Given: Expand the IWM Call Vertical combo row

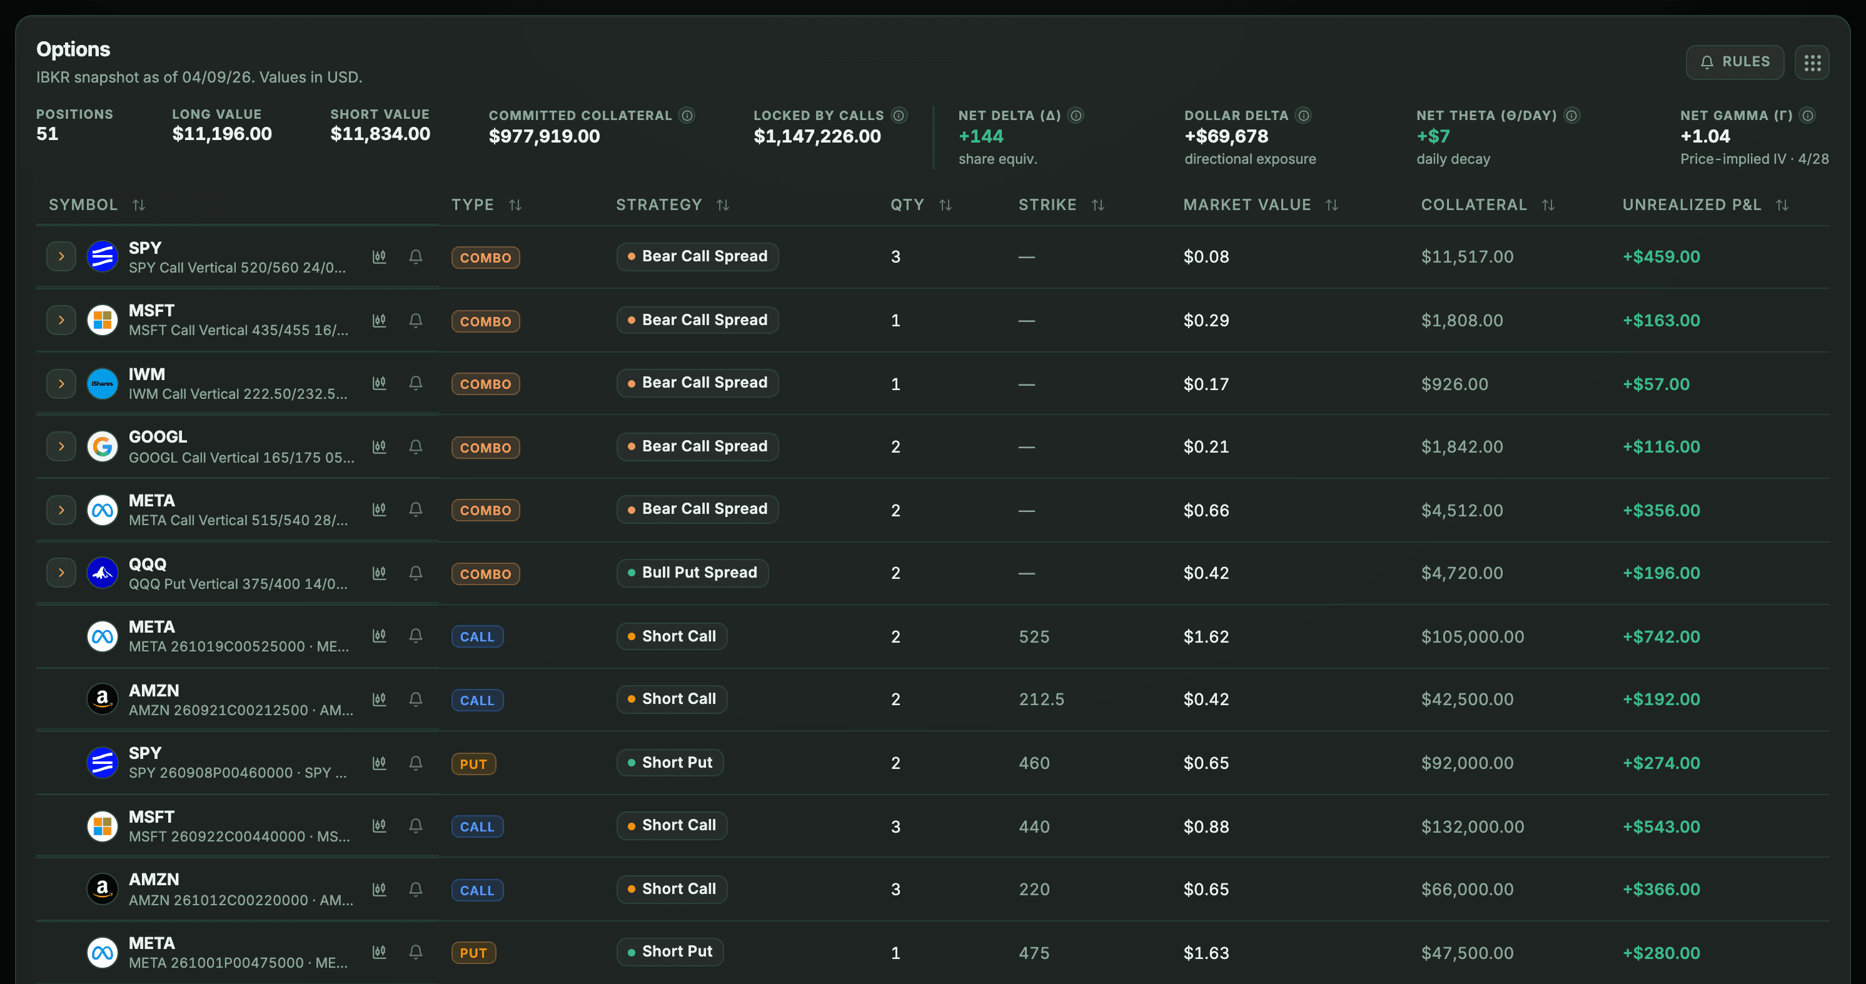Looking at the screenshot, I should (61, 384).
